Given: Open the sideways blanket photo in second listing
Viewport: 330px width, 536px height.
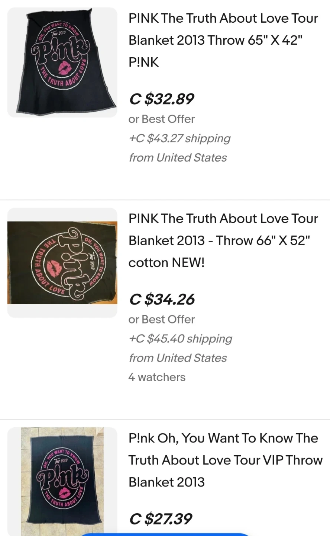Looking at the screenshot, I should pyautogui.click(x=62, y=262).
